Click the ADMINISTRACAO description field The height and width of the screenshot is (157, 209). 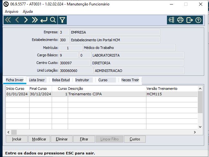(139, 71)
